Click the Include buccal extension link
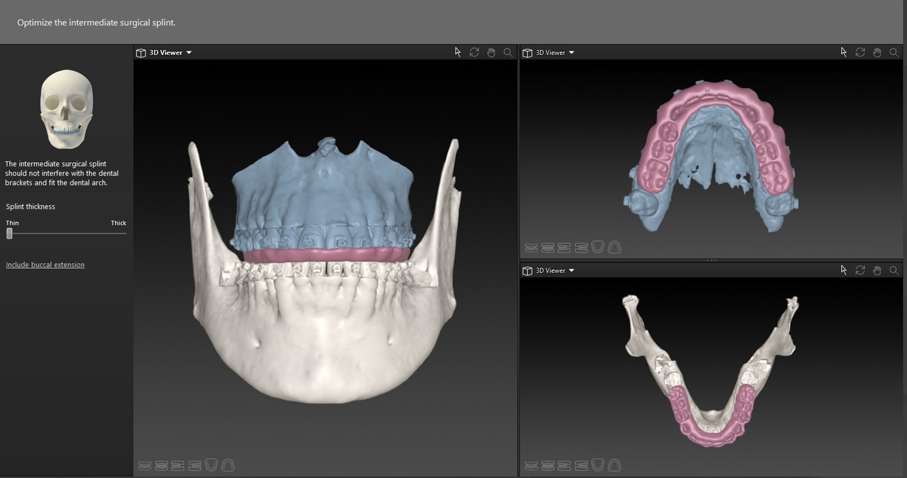This screenshot has width=907, height=478. [x=45, y=265]
